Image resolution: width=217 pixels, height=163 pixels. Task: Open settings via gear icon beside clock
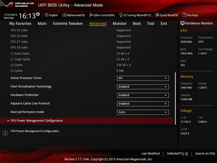38,14
